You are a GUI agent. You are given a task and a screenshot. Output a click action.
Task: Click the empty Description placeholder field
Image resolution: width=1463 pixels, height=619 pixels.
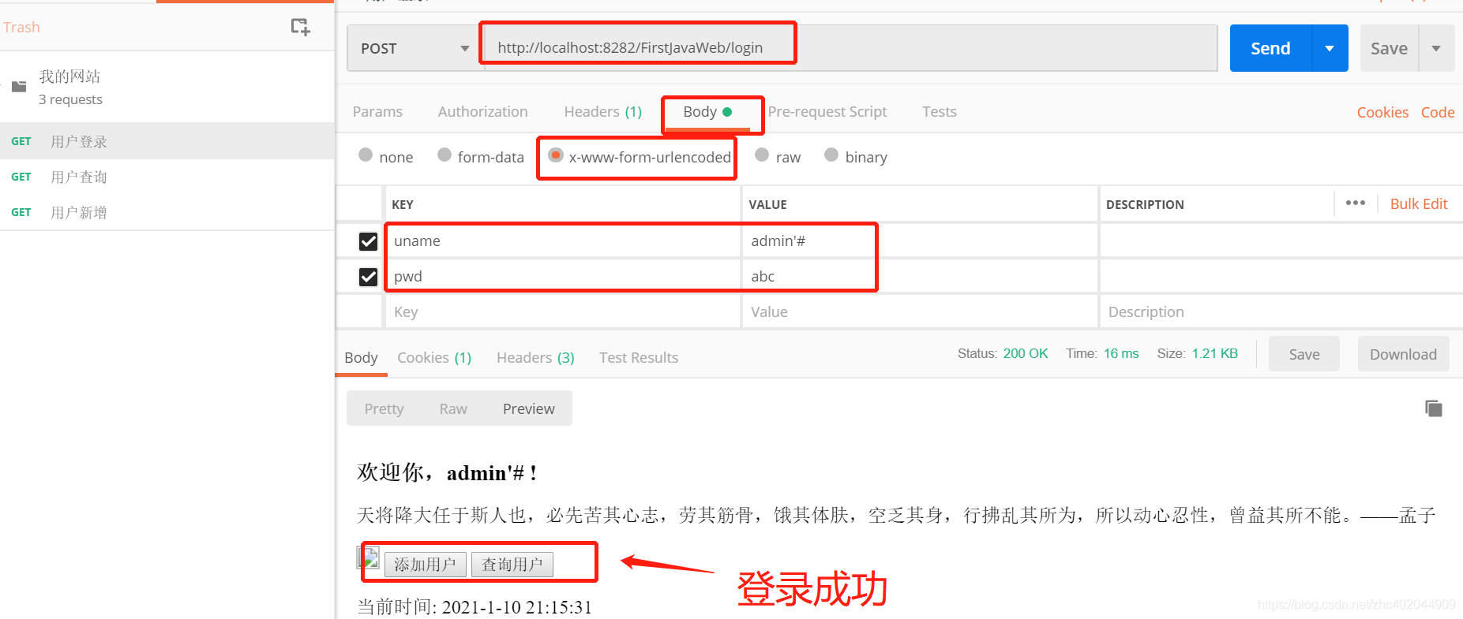tap(1281, 312)
